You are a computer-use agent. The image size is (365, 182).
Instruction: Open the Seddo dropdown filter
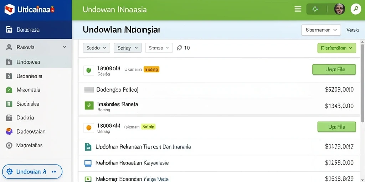pyautogui.click(x=96, y=48)
